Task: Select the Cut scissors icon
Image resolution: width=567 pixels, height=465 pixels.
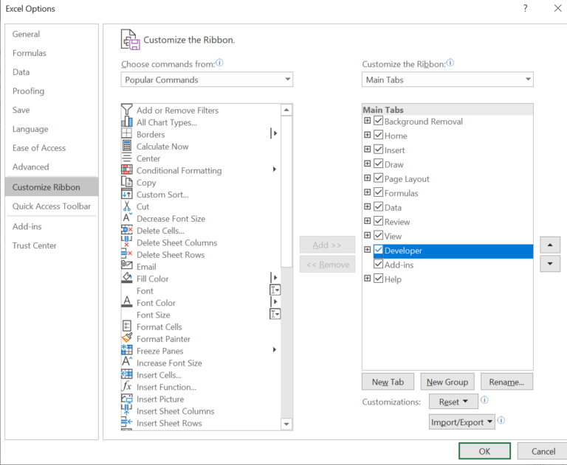Action: pyautogui.click(x=126, y=206)
